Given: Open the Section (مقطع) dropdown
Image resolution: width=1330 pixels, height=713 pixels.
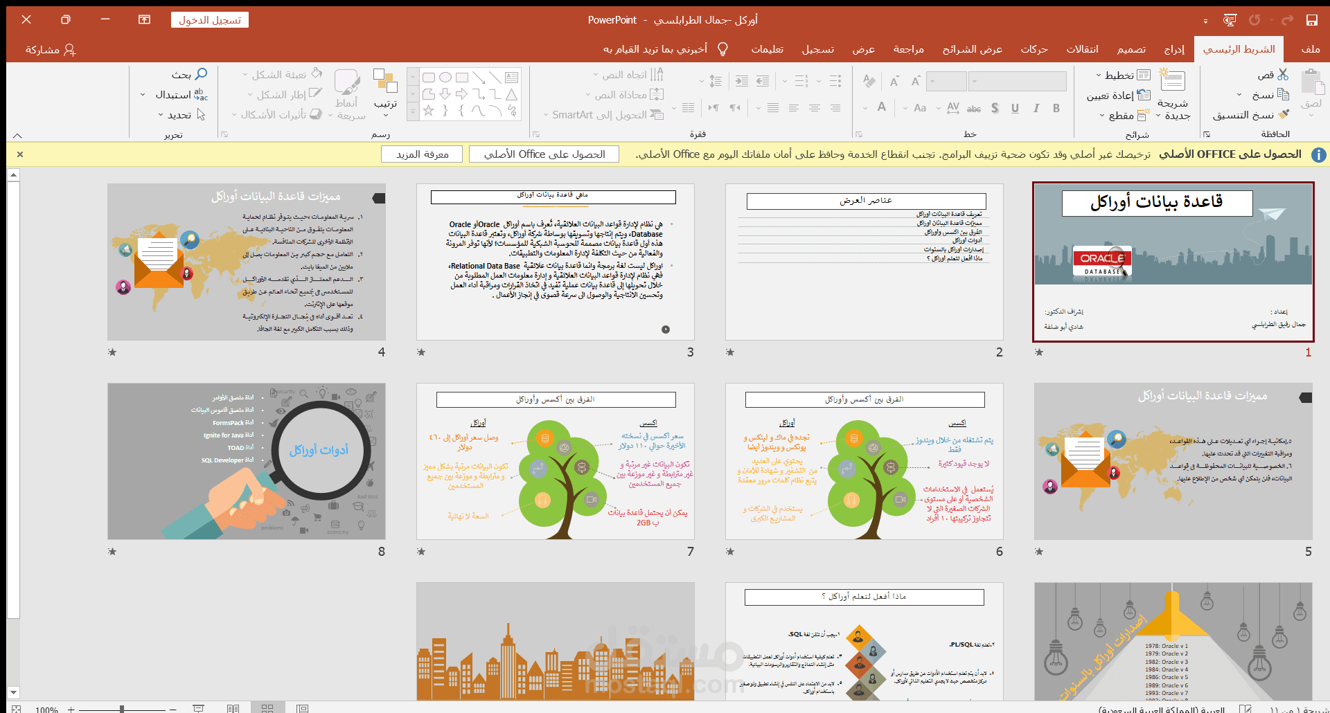Looking at the screenshot, I should click(1125, 115).
